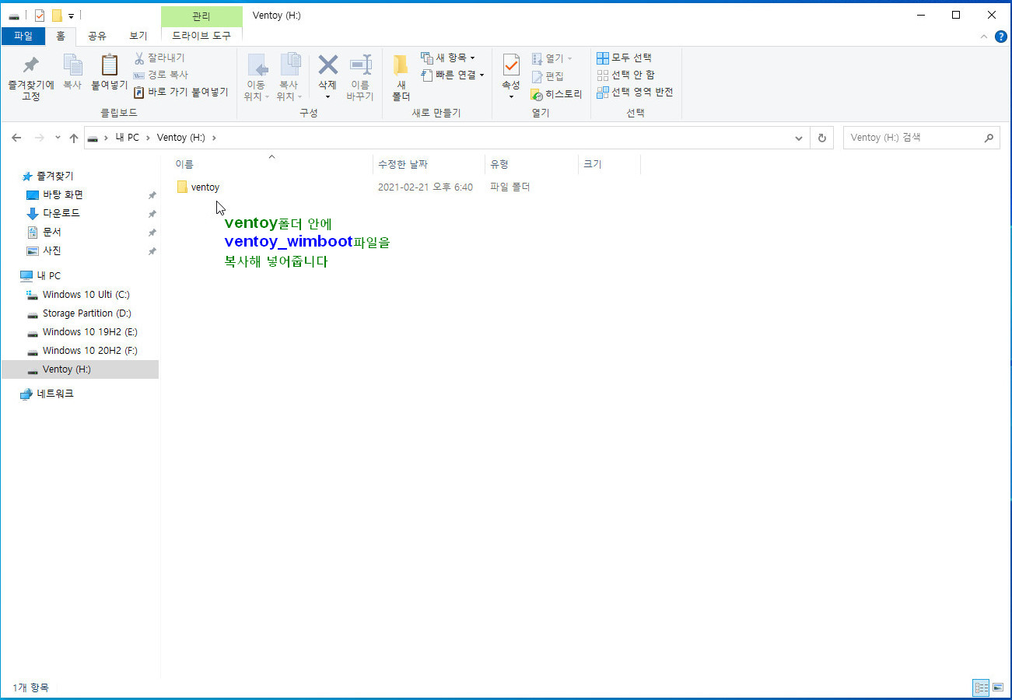Open the Drive Tools (드라이브 도구) tab
Screen dimensions: 1012x700
click(x=201, y=36)
